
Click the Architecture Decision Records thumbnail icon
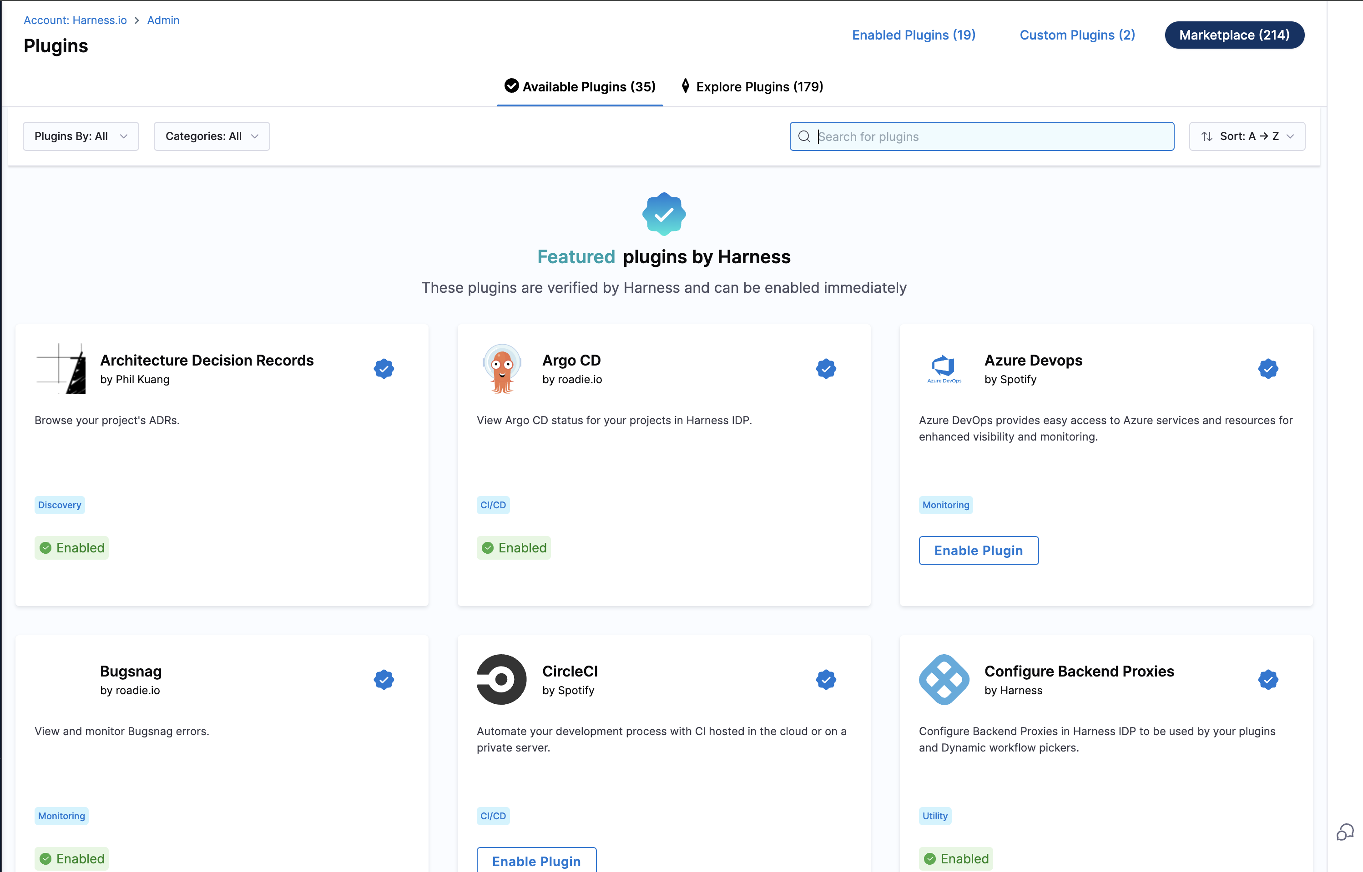(61, 368)
